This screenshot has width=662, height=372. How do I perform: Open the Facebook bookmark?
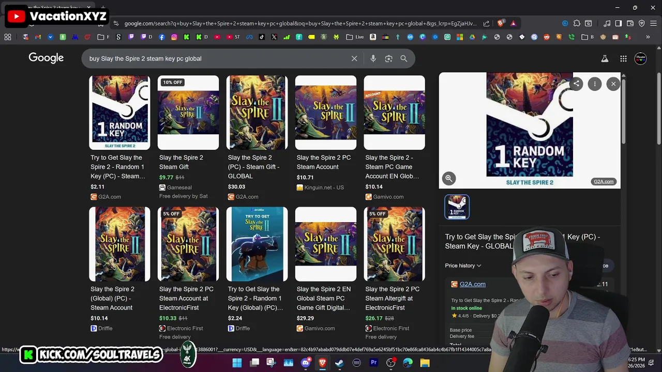point(162,37)
